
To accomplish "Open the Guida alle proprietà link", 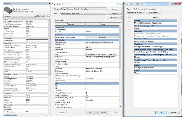I will click(10, 115).
